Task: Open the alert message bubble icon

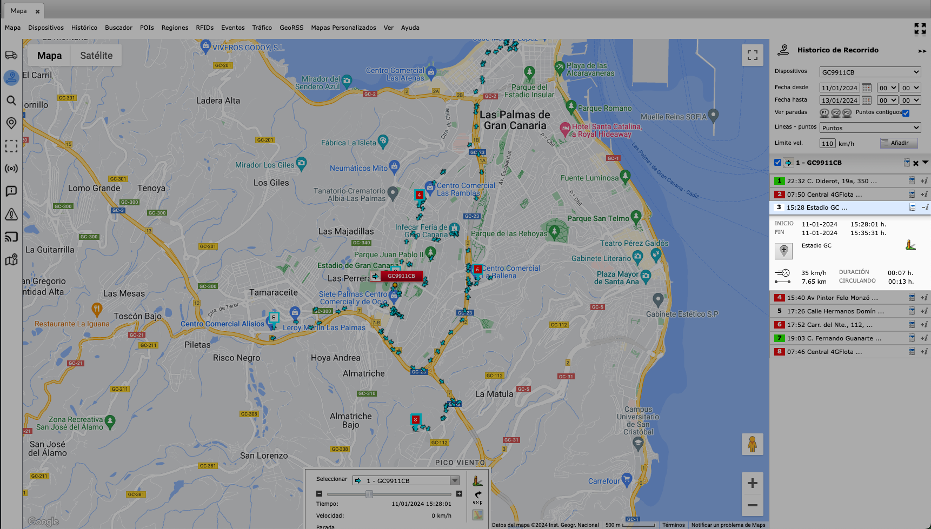Action: coord(11,191)
